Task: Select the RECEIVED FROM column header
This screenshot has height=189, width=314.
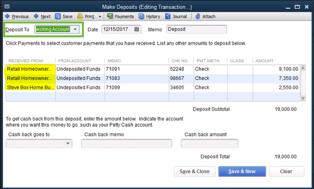Action: (26, 61)
